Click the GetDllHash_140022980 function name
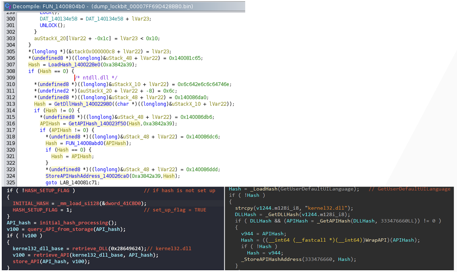 click(x=83, y=104)
